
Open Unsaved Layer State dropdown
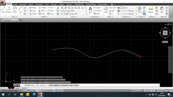click(74, 11)
